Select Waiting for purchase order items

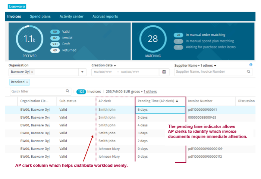click(x=211, y=47)
